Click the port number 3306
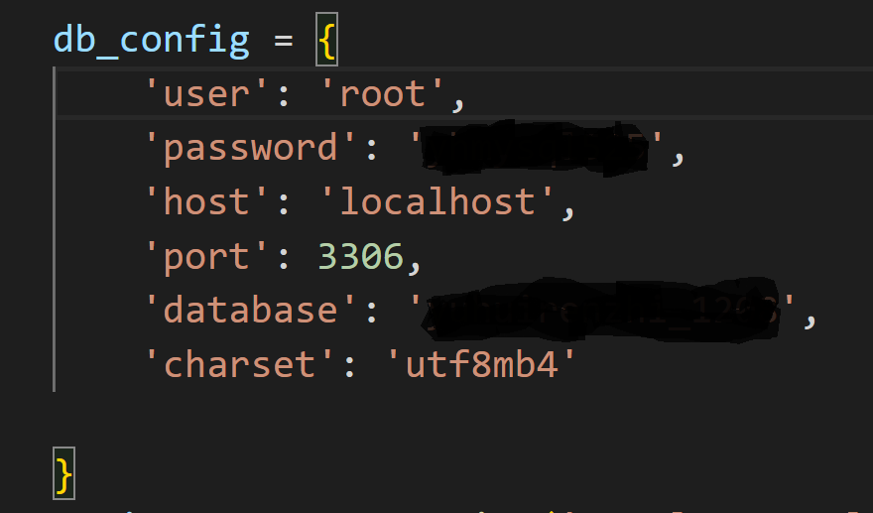The image size is (873, 513). pos(361,256)
